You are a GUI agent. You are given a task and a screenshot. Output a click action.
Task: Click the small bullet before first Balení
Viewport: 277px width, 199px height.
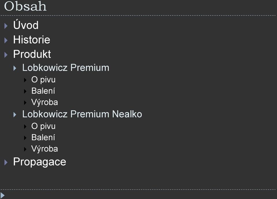(x=25, y=92)
